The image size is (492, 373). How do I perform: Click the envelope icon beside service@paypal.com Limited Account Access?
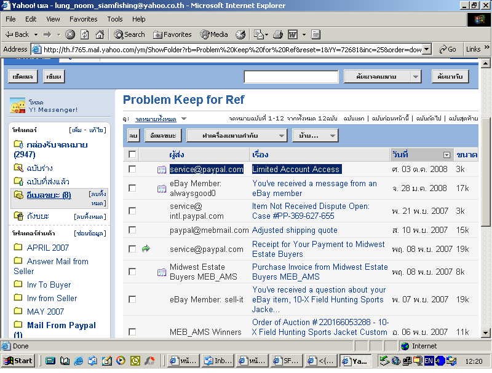point(162,170)
